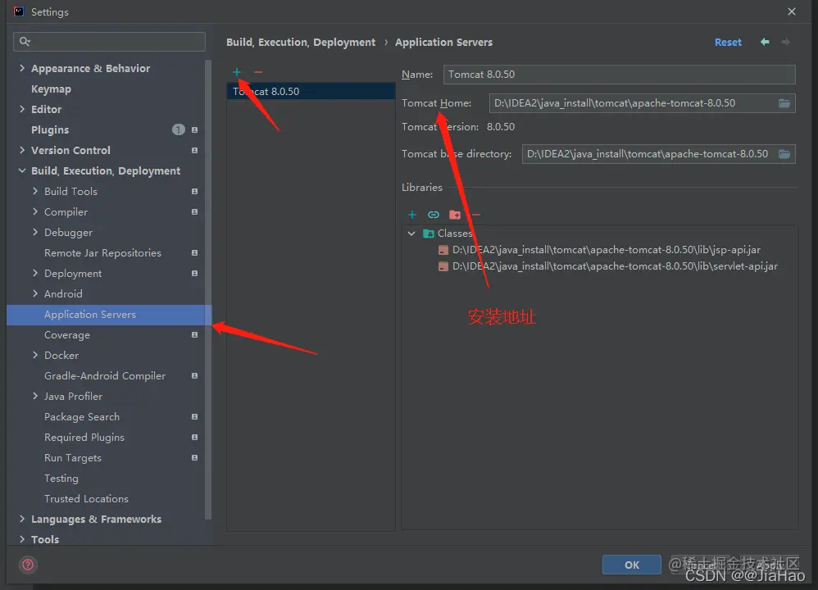The height and width of the screenshot is (590, 818).
Task: Click project-level icon beside Version Control
Action: click(194, 150)
